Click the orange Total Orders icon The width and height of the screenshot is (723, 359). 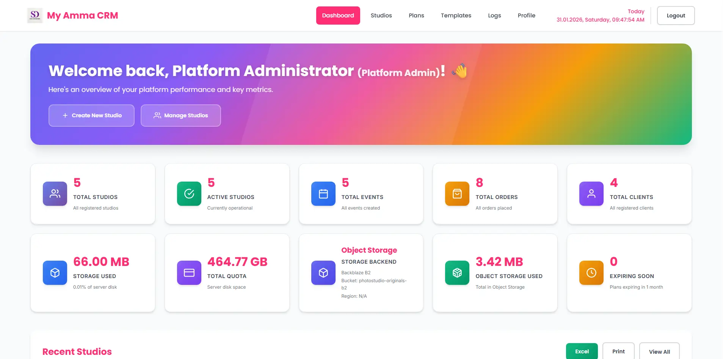click(457, 194)
